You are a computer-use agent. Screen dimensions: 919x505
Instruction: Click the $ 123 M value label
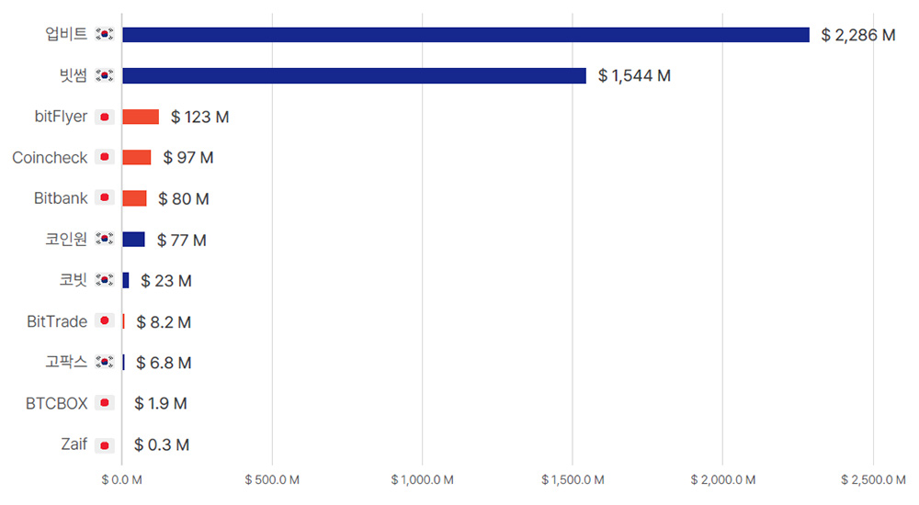click(199, 118)
